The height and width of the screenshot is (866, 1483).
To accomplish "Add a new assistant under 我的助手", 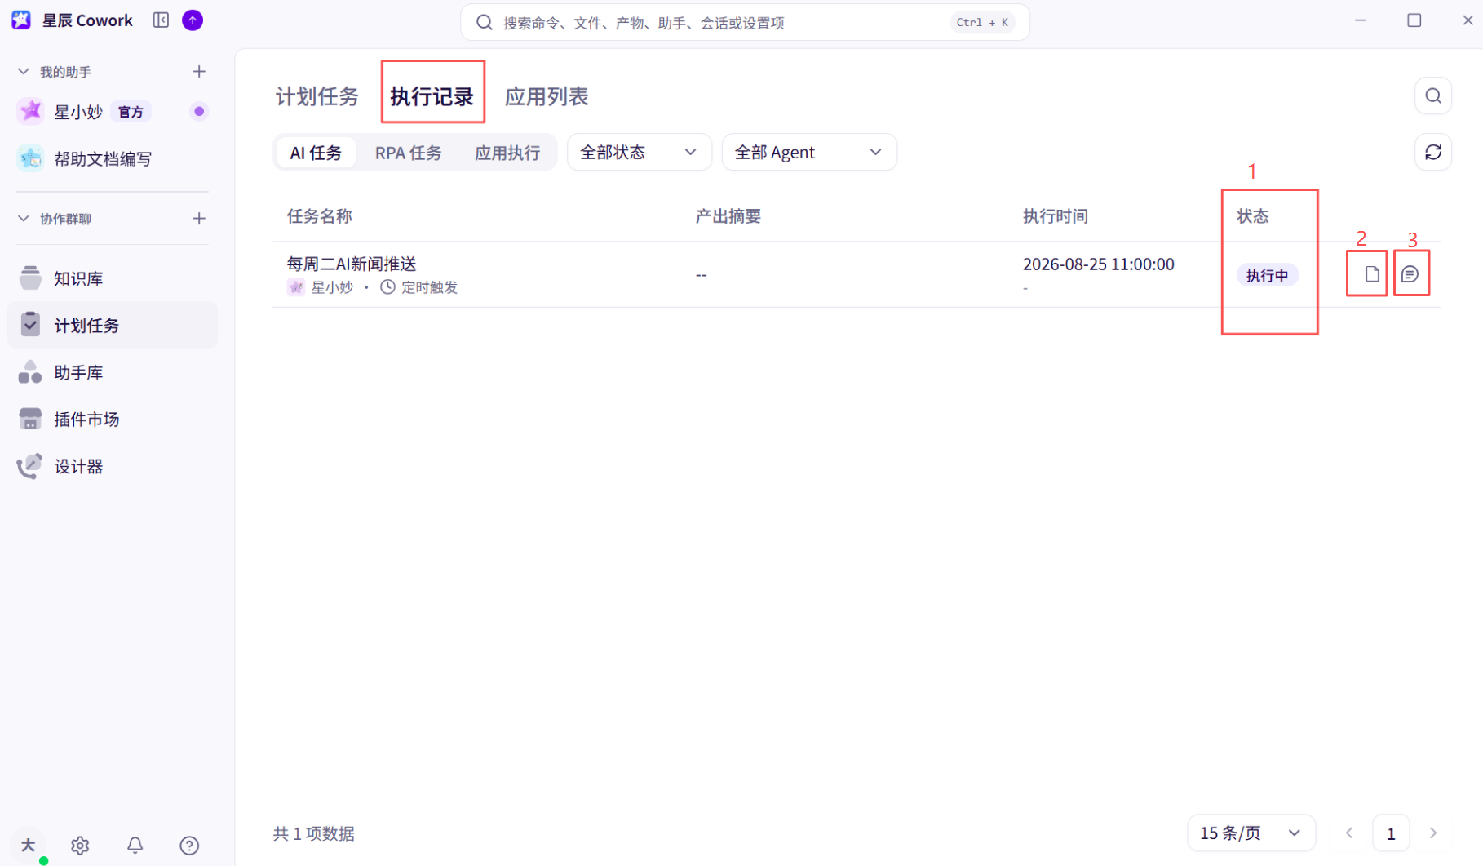I will coord(199,72).
